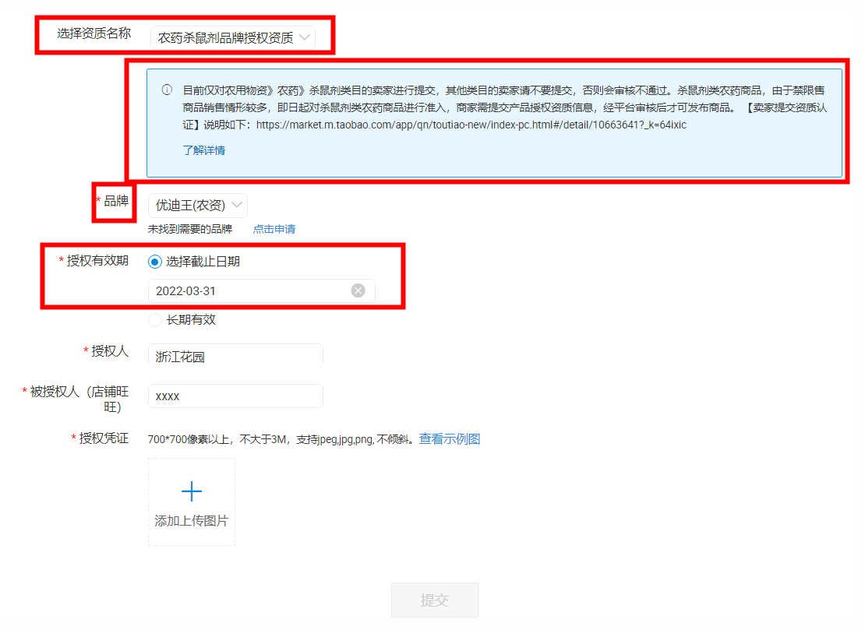
Task: Click the 授权人 field containing 浙江花园
Action: click(235, 356)
